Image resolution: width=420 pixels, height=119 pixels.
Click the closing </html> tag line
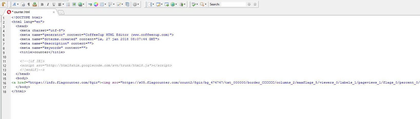19,91
